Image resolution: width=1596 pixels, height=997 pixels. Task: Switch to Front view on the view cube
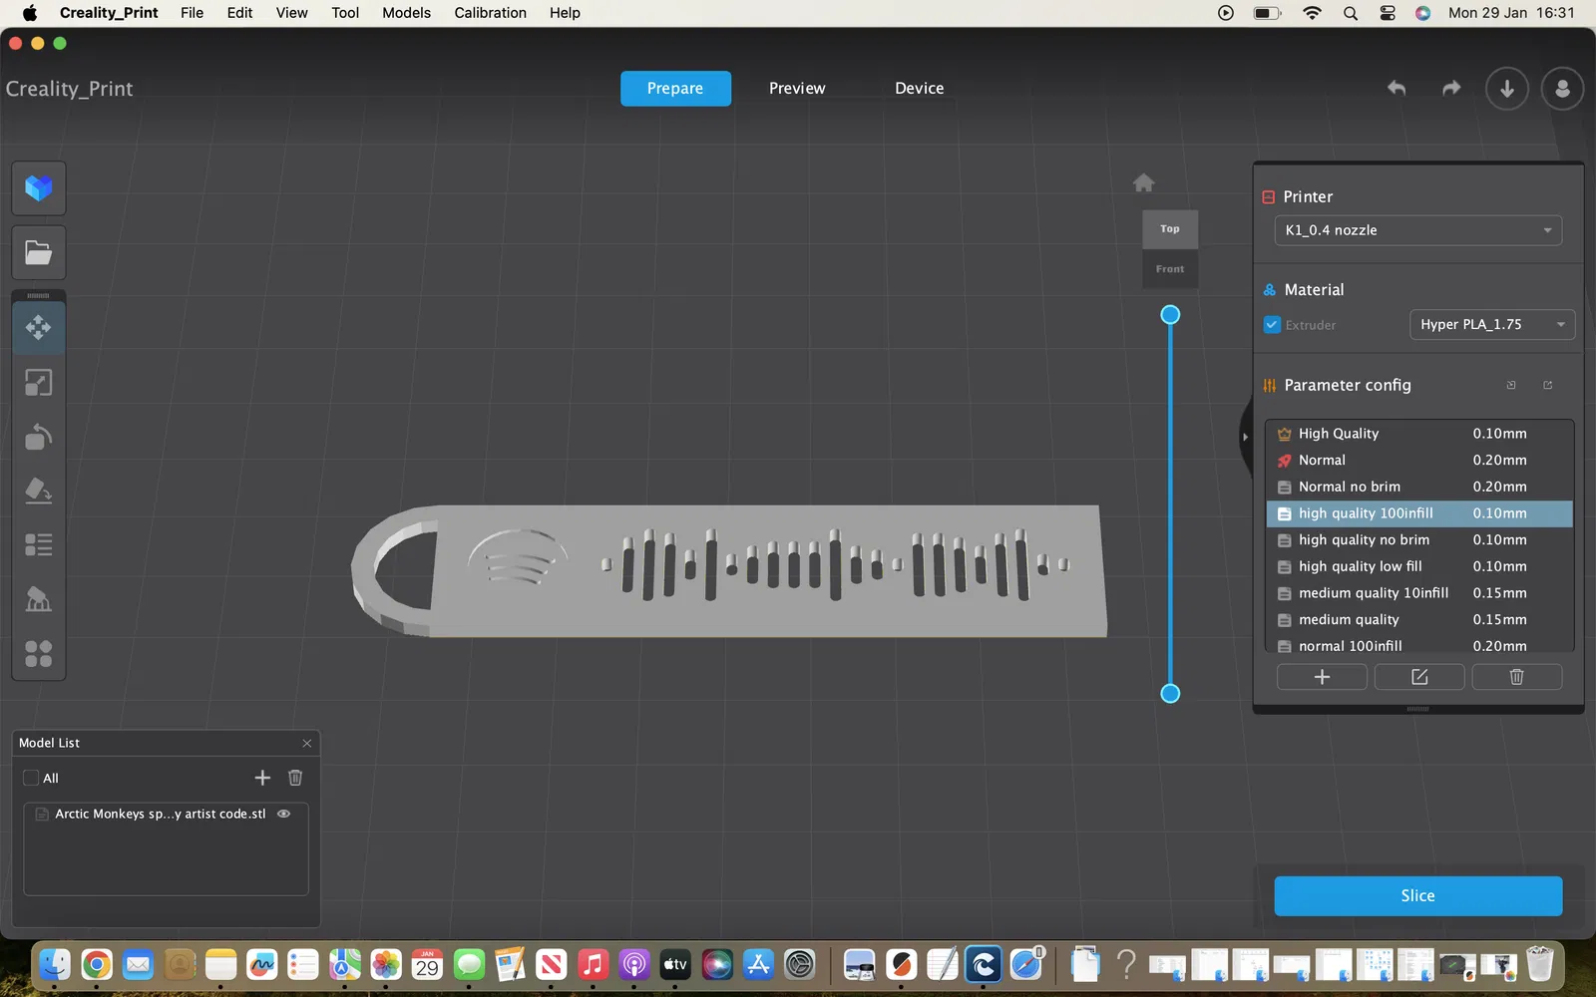click(1170, 269)
